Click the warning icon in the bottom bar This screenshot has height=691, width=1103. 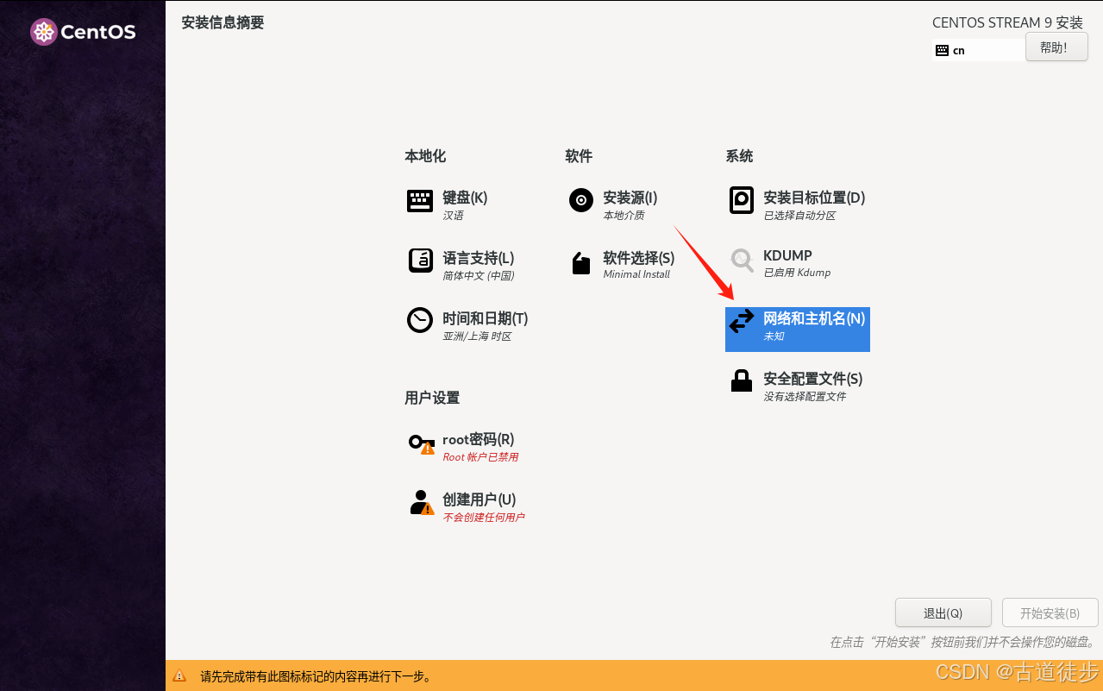[179, 676]
